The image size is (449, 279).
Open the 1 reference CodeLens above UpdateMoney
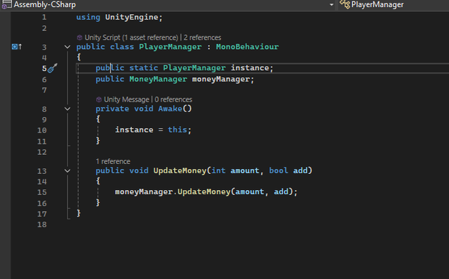click(113, 161)
